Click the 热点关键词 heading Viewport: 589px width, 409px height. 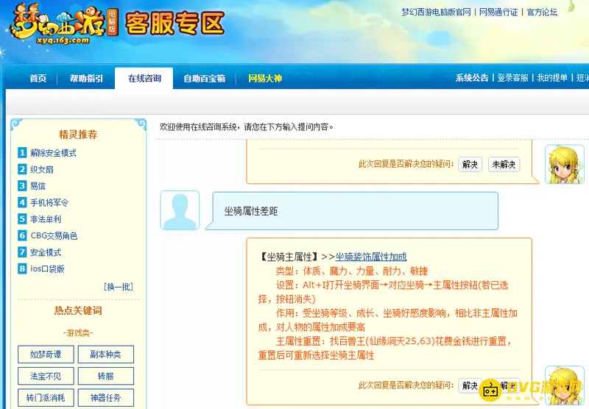click(78, 310)
